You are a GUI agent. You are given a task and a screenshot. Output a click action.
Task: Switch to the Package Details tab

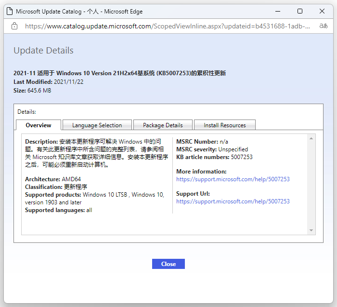(163, 125)
